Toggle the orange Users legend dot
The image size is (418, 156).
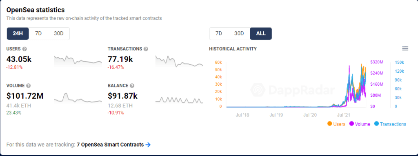(329, 124)
